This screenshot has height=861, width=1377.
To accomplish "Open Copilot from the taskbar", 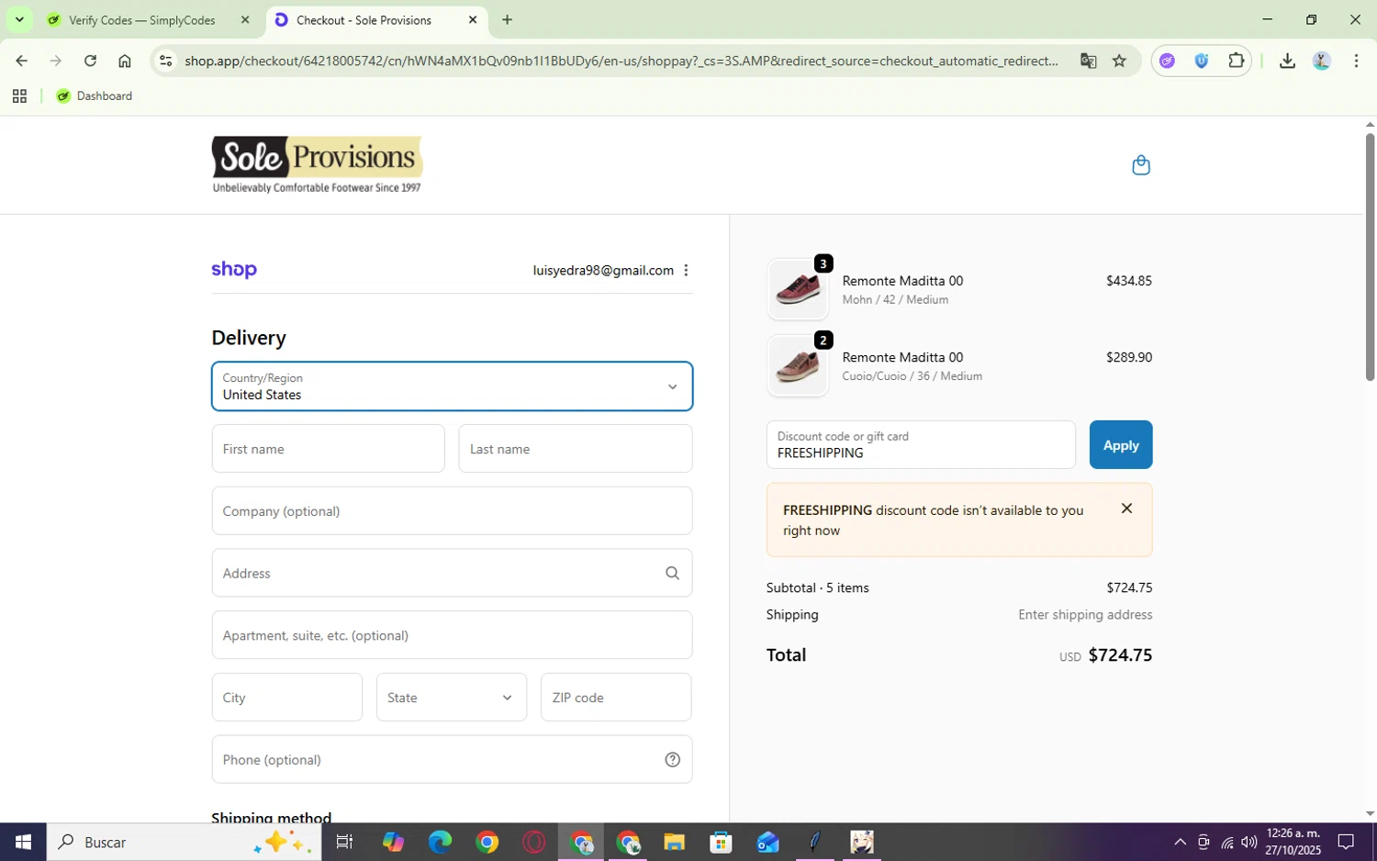I will pos(393,842).
